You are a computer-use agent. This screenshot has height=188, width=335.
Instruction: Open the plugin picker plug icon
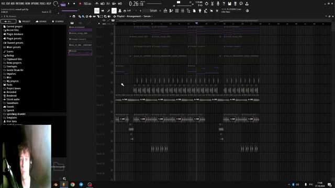coord(200,10)
